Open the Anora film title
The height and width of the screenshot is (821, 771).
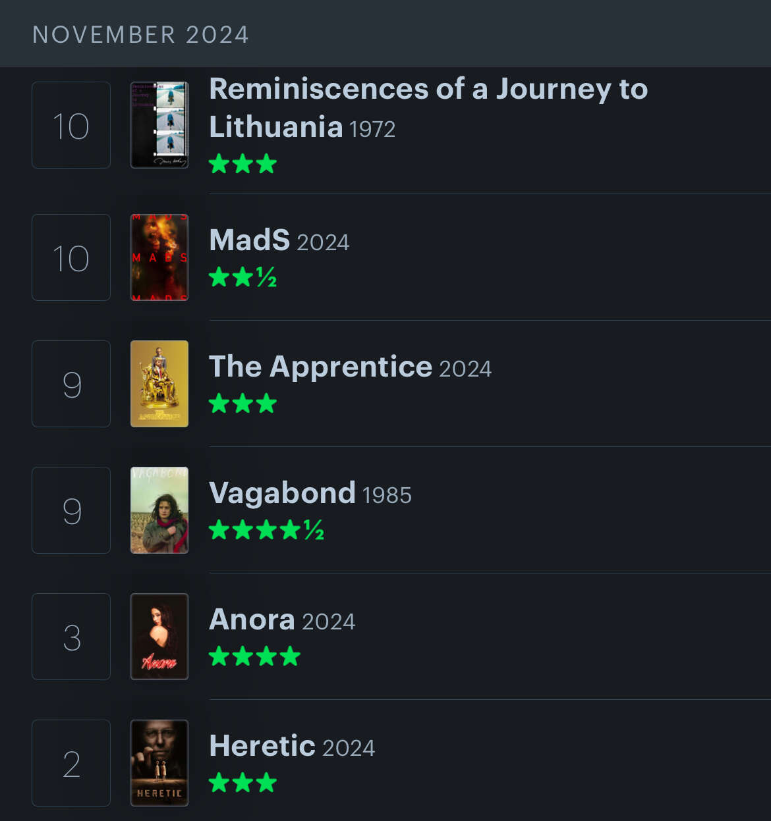[252, 620]
